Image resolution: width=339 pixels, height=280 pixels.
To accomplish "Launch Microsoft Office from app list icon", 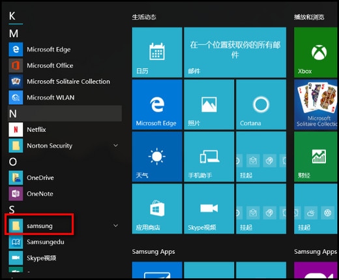I will (x=16, y=65).
